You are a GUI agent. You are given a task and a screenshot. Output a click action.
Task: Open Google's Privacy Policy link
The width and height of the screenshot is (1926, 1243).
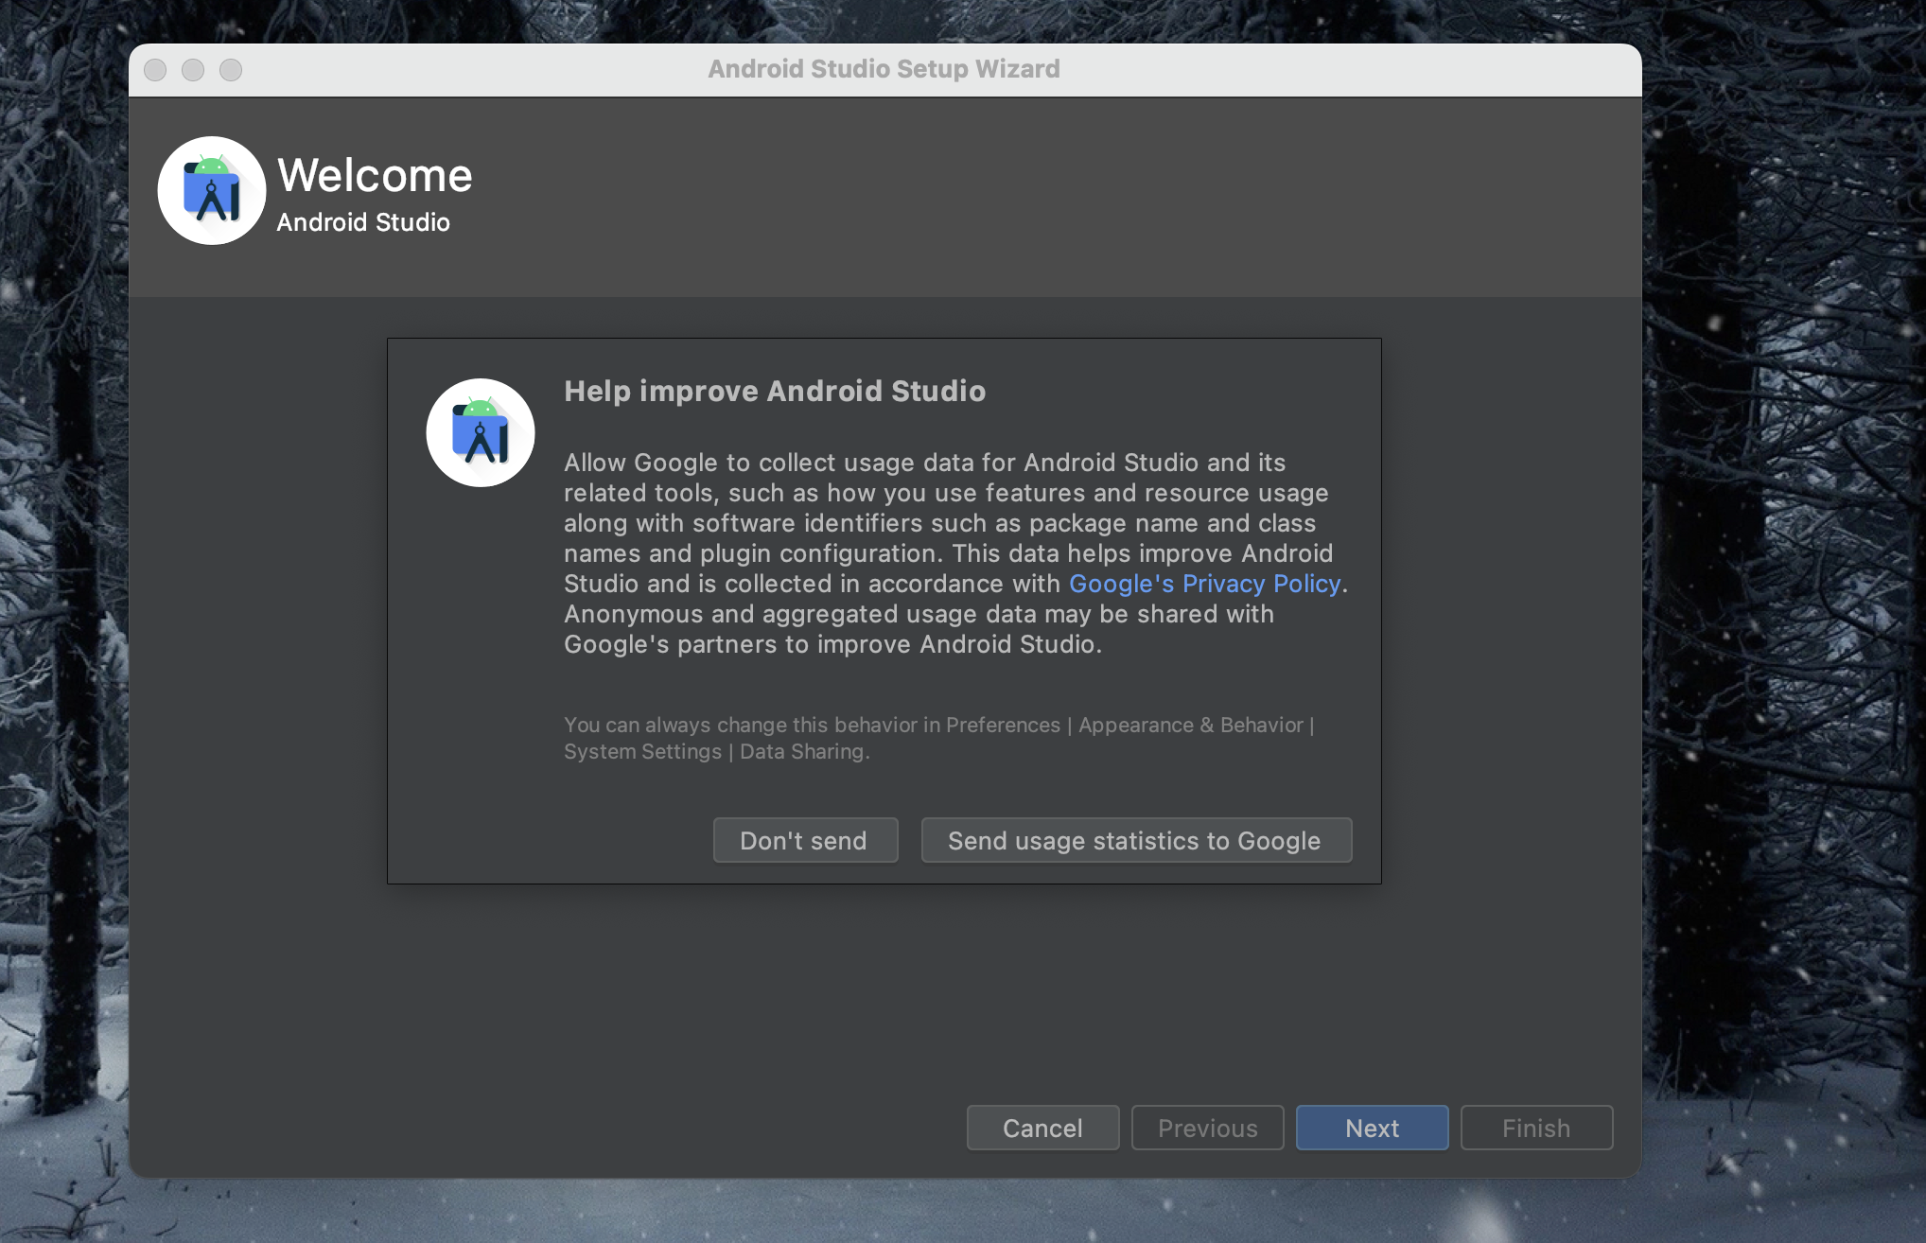point(1204,584)
